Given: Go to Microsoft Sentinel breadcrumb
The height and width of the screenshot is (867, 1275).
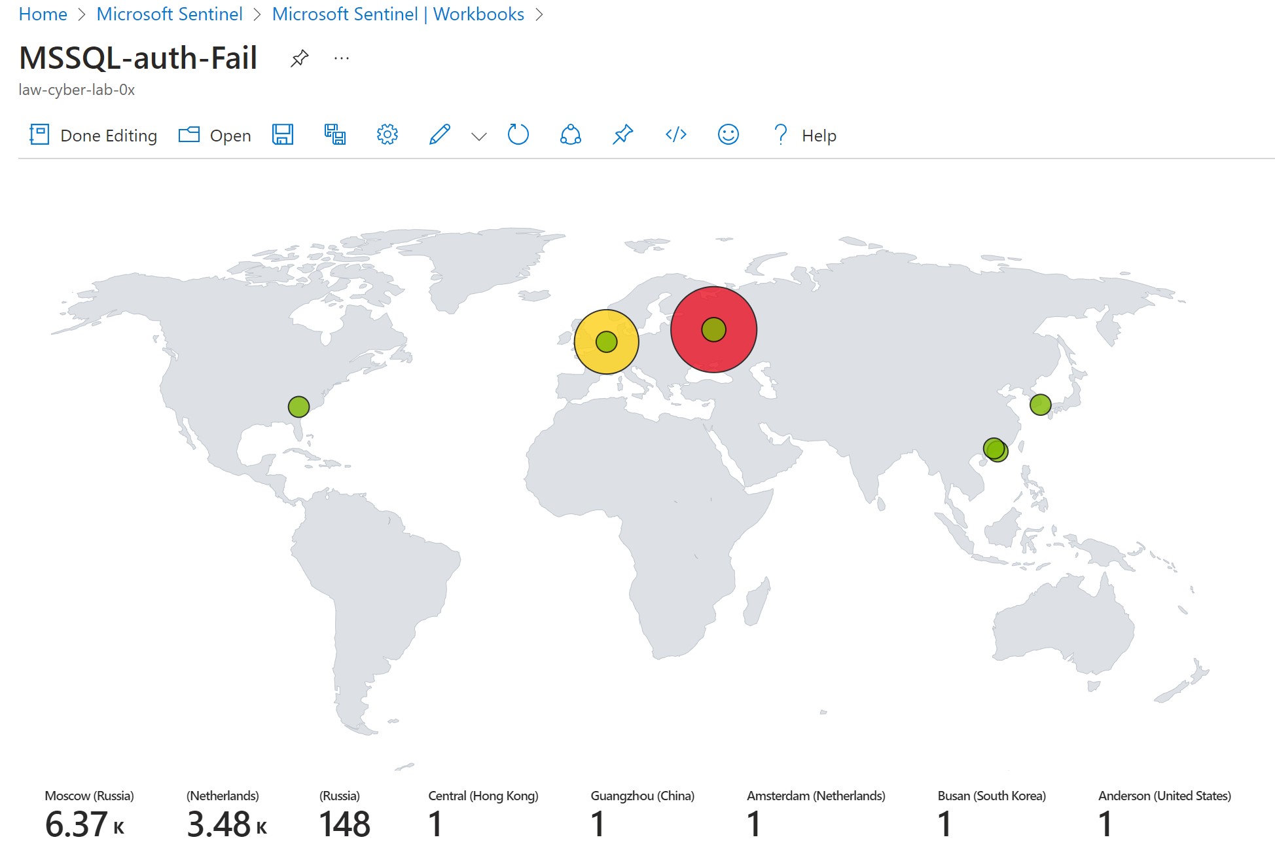Looking at the screenshot, I should coord(169,14).
